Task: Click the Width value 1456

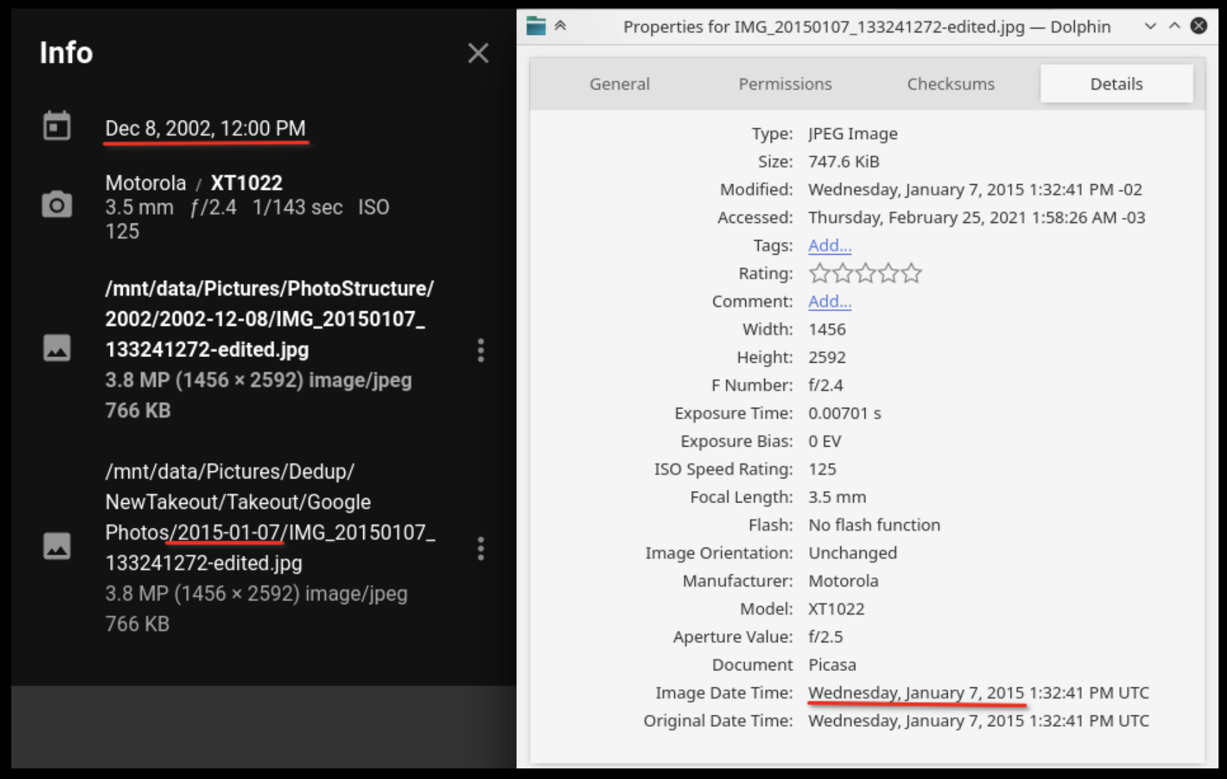Action: (x=827, y=330)
